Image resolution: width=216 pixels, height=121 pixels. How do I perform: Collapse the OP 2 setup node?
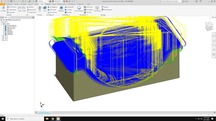[x=1, y=24]
